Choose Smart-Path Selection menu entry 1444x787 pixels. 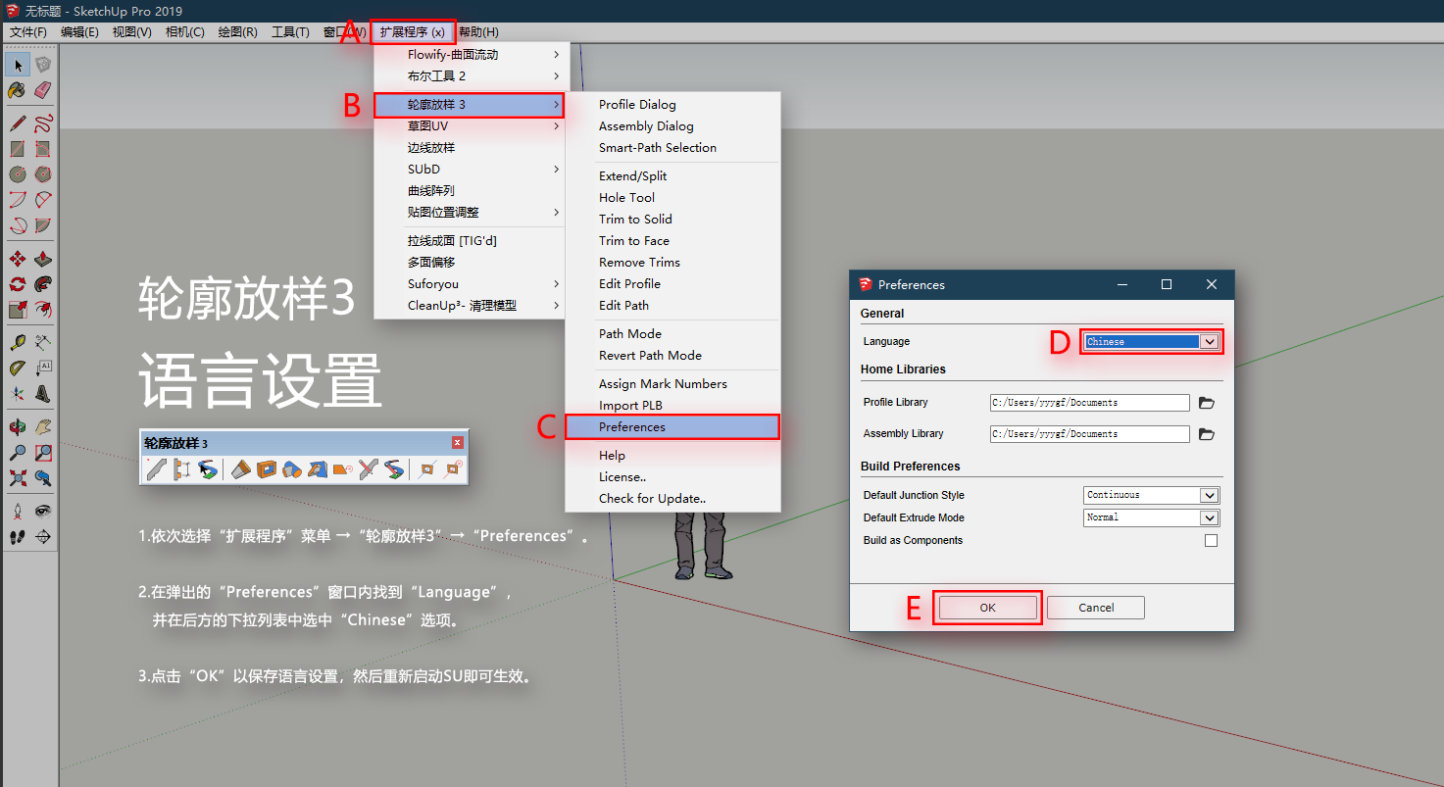pos(672,148)
